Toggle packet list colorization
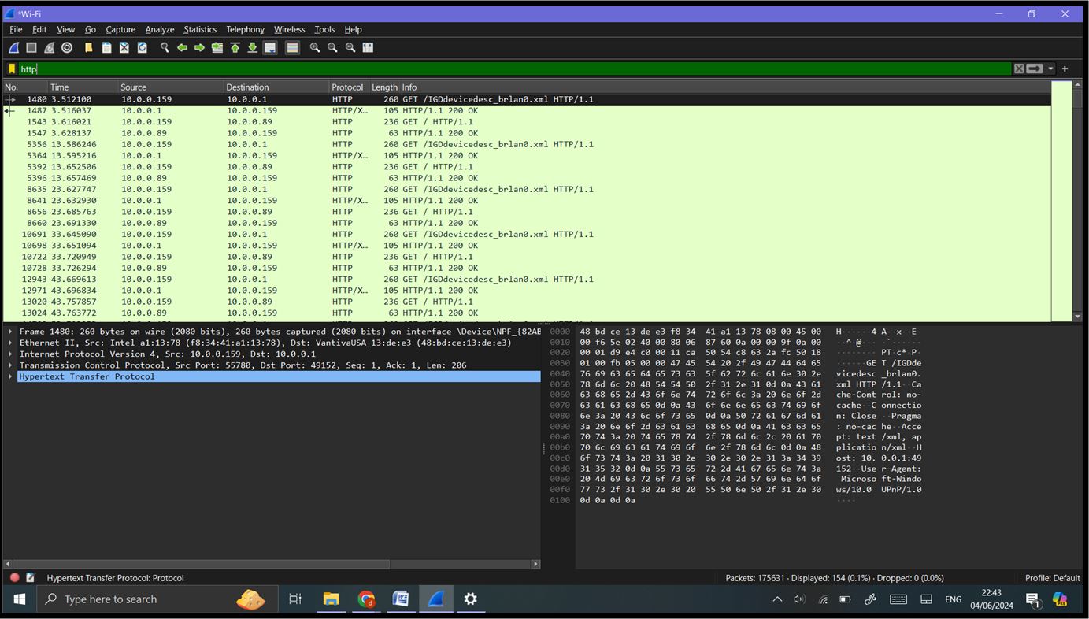Screen dimensions: 1089x619 (x=293, y=47)
